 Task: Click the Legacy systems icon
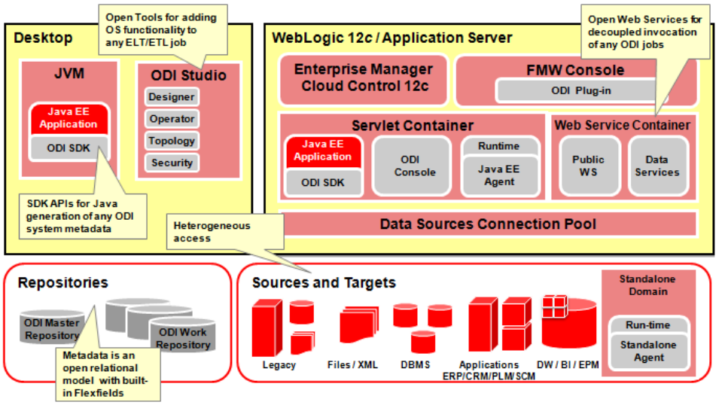coord(283,327)
